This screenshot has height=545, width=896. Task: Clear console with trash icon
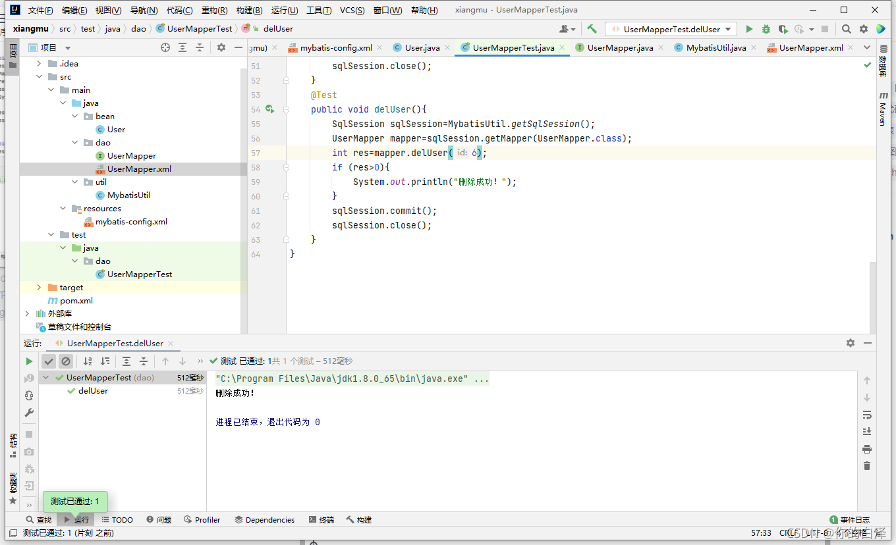coord(867,466)
